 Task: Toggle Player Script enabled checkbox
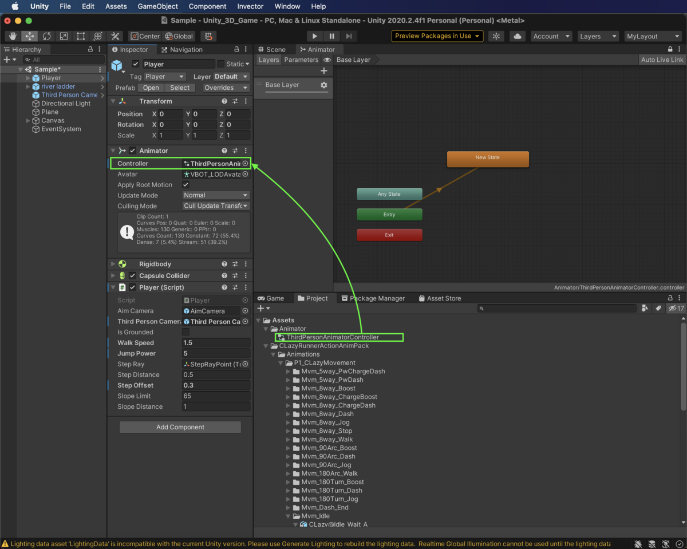(133, 287)
